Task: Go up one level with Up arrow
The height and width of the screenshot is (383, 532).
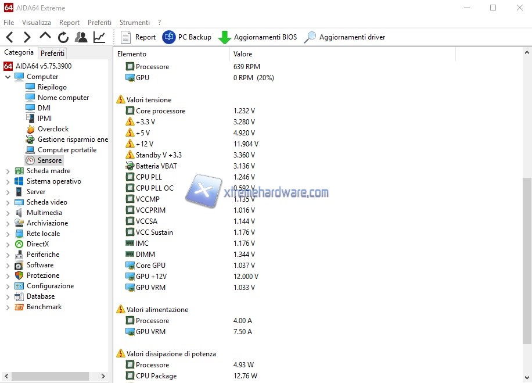Action: (x=45, y=37)
